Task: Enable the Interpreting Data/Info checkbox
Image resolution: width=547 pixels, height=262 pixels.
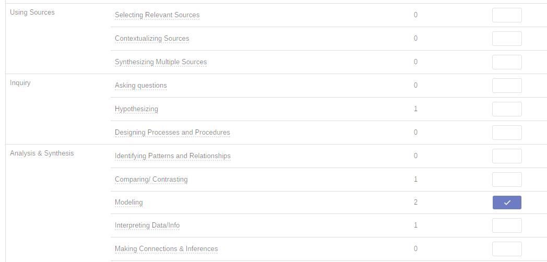Action: (x=507, y=225)
